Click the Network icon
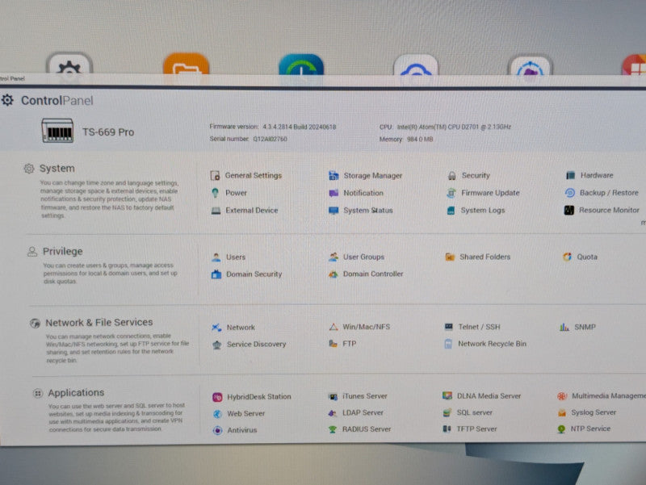The image size is (646, 485). point(216,328)
